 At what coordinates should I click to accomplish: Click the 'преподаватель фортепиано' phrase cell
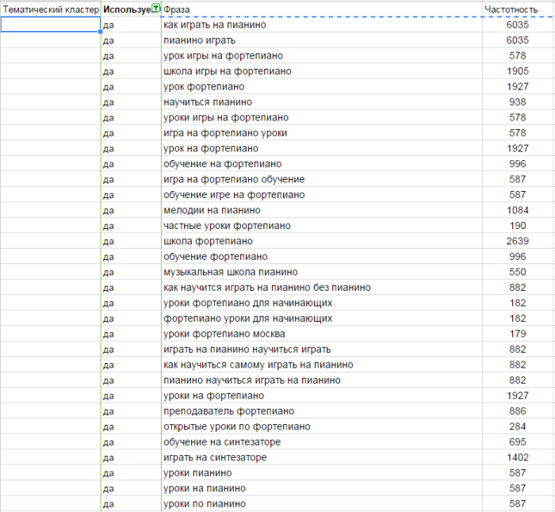click(x=228, y=411)
